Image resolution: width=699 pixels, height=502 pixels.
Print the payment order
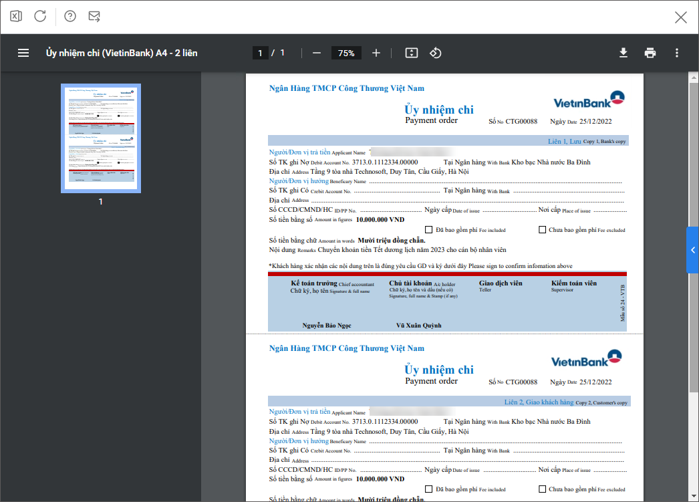tap(650, 53)
